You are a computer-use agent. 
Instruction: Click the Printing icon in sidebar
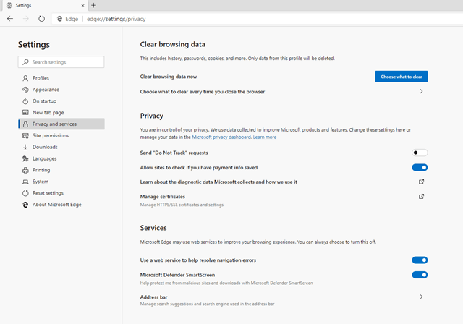(25, 170)
